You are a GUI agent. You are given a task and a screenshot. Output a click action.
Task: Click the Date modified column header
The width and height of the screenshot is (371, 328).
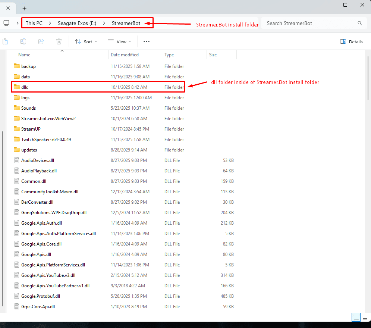125,54
